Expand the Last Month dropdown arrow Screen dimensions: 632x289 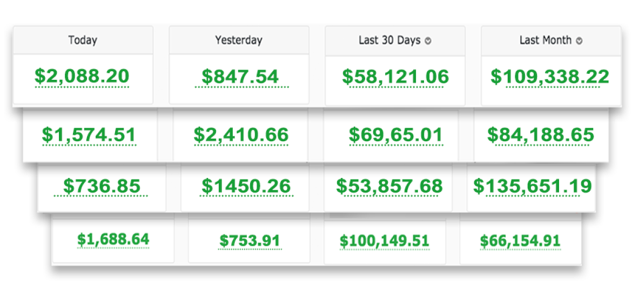click(x=579, y=41)
